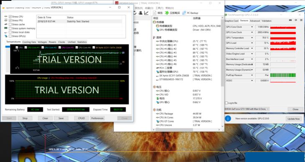Open the line graph icon in AIDA64 toolbar

[x=146, y=13]
